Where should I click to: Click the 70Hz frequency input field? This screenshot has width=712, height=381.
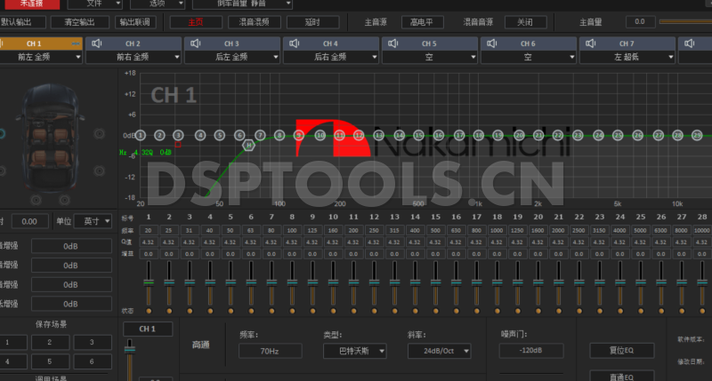click(270, 351)
